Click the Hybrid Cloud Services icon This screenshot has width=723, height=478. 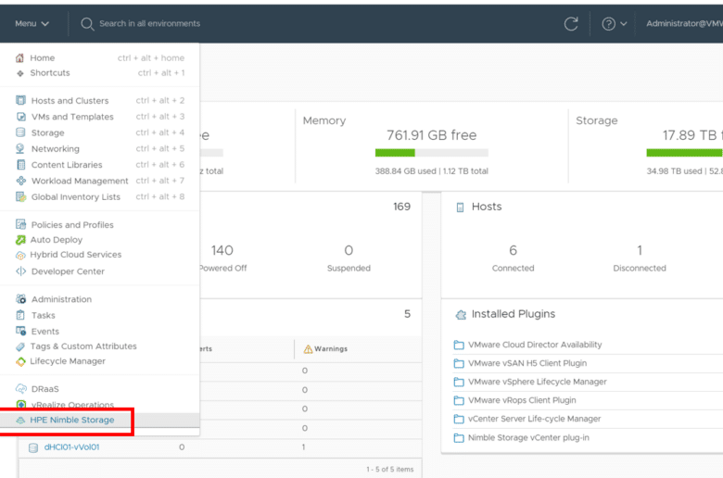(x=20, y=255)
